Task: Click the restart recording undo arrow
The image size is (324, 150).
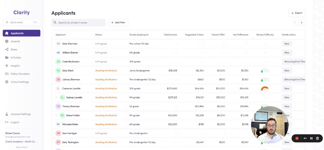Action: tap(305, 138)
